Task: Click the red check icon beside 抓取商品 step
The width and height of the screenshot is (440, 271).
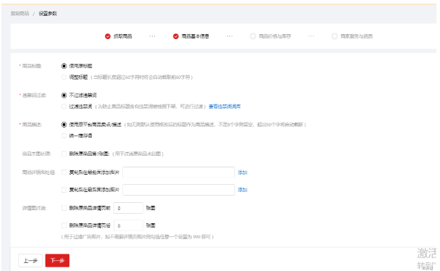Action: coord(108,36)
